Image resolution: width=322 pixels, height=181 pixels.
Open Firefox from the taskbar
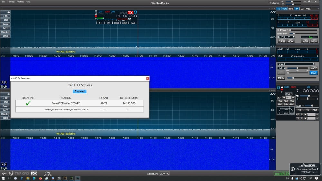(40, 178)
